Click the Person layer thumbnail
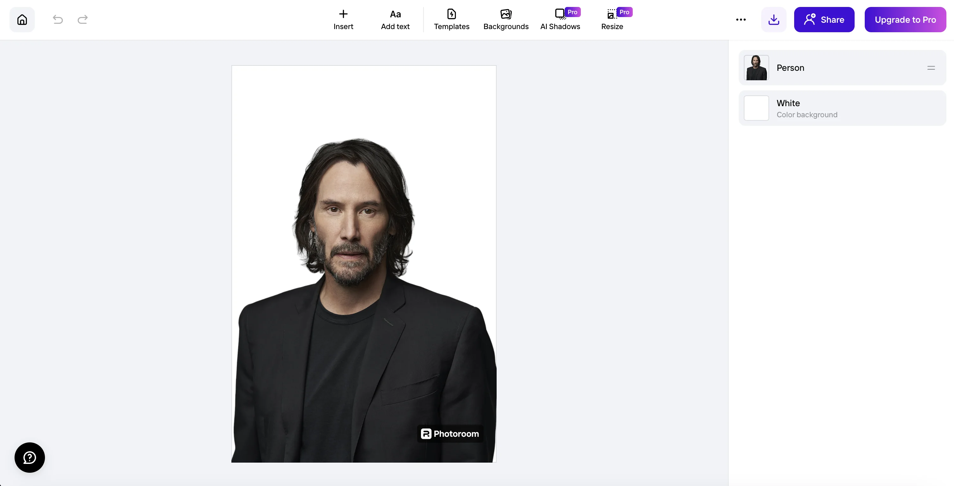 tap(756, 68)
